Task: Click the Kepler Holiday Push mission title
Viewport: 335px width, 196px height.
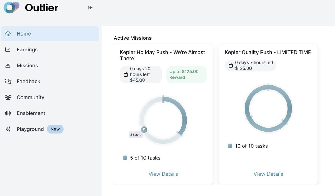Action: click(163, 55)
